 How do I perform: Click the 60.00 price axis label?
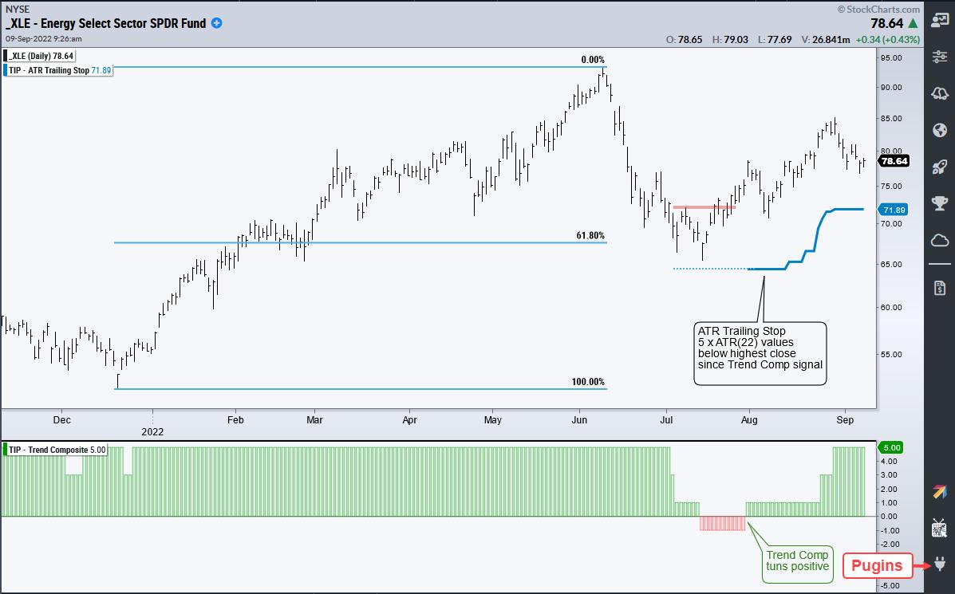891,307
